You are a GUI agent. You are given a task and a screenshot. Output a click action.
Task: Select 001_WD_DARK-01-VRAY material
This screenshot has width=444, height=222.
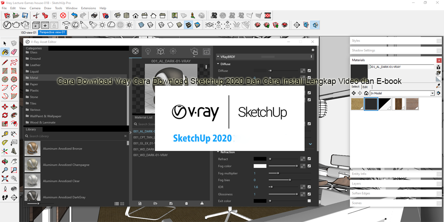click(x=151, y=155)
